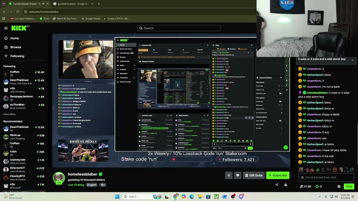The image size is (358, 201).
Task: Click the Windows taskbar Search box
Action: pos(142,197)
